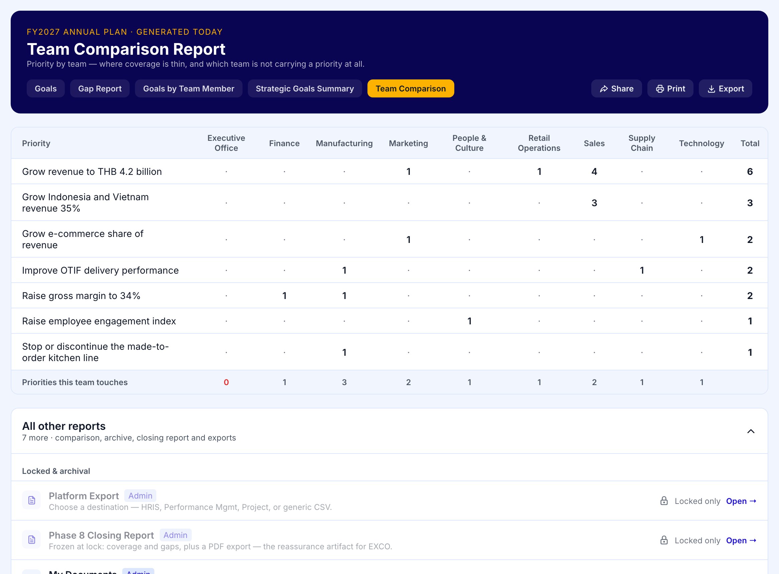
Task: Click 'Stop or discontinue the made-to-order kitchen line'
Action: coord(95,352)
